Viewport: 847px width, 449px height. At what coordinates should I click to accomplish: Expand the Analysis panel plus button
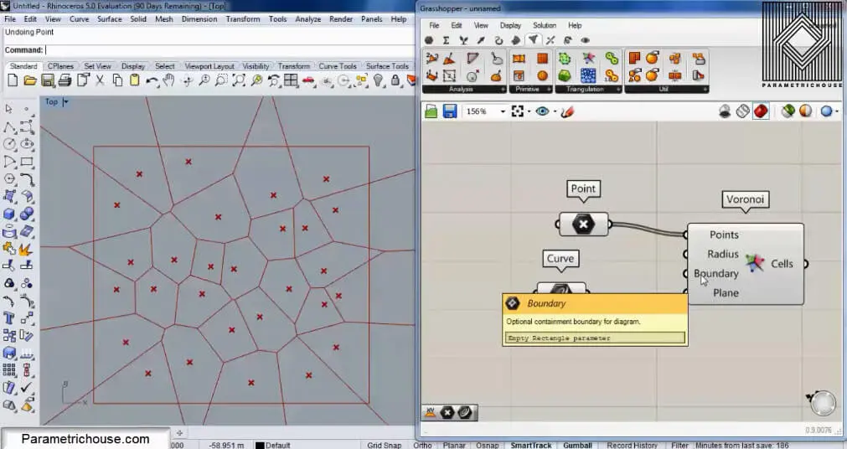pyautogui.click(x=503, y=89)
